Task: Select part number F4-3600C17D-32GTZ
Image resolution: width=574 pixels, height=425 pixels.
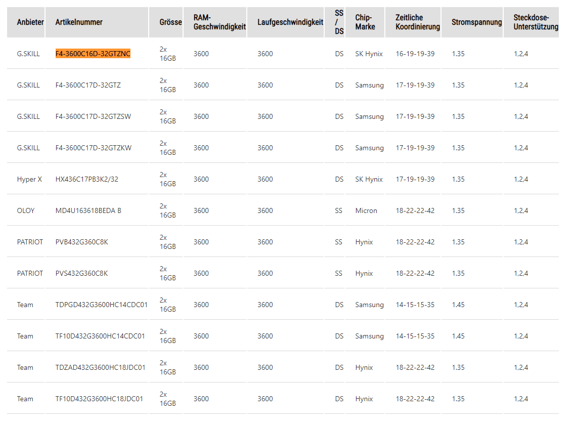Action: pyautogui.click(x=88, y=86)
